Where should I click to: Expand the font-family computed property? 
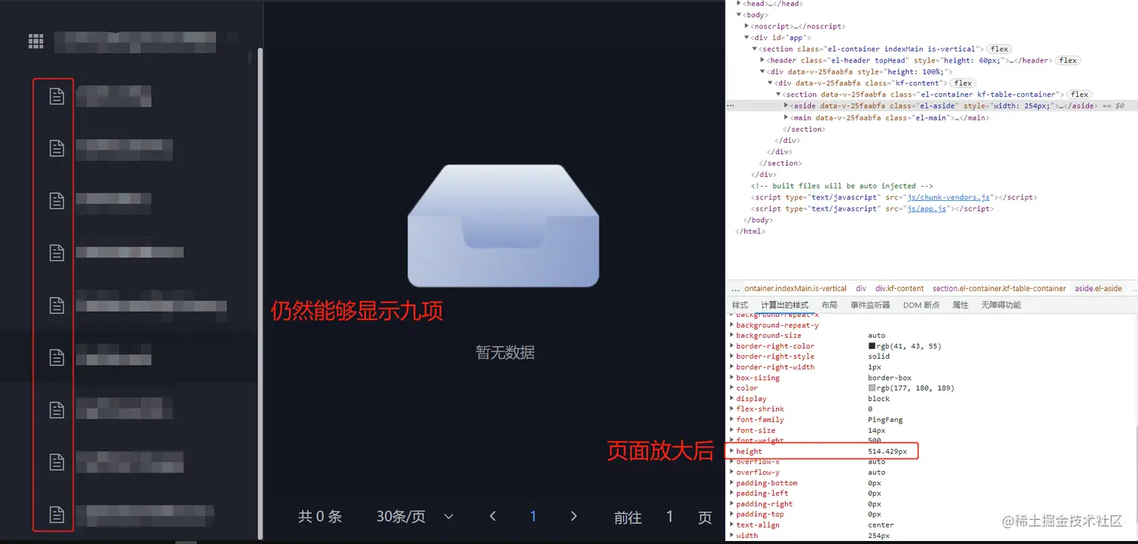(732, 420)
